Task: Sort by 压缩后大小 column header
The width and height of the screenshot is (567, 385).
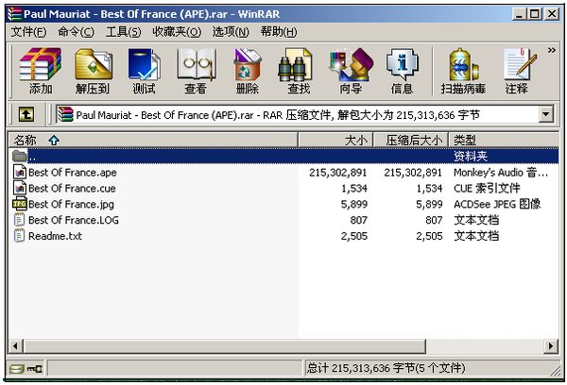Action: pyautogui.click(x=411, y=141)
